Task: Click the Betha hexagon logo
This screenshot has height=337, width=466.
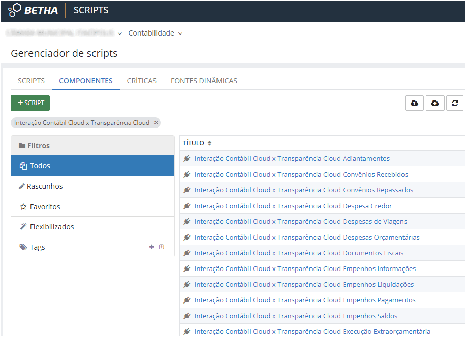Action: point(15,10)
